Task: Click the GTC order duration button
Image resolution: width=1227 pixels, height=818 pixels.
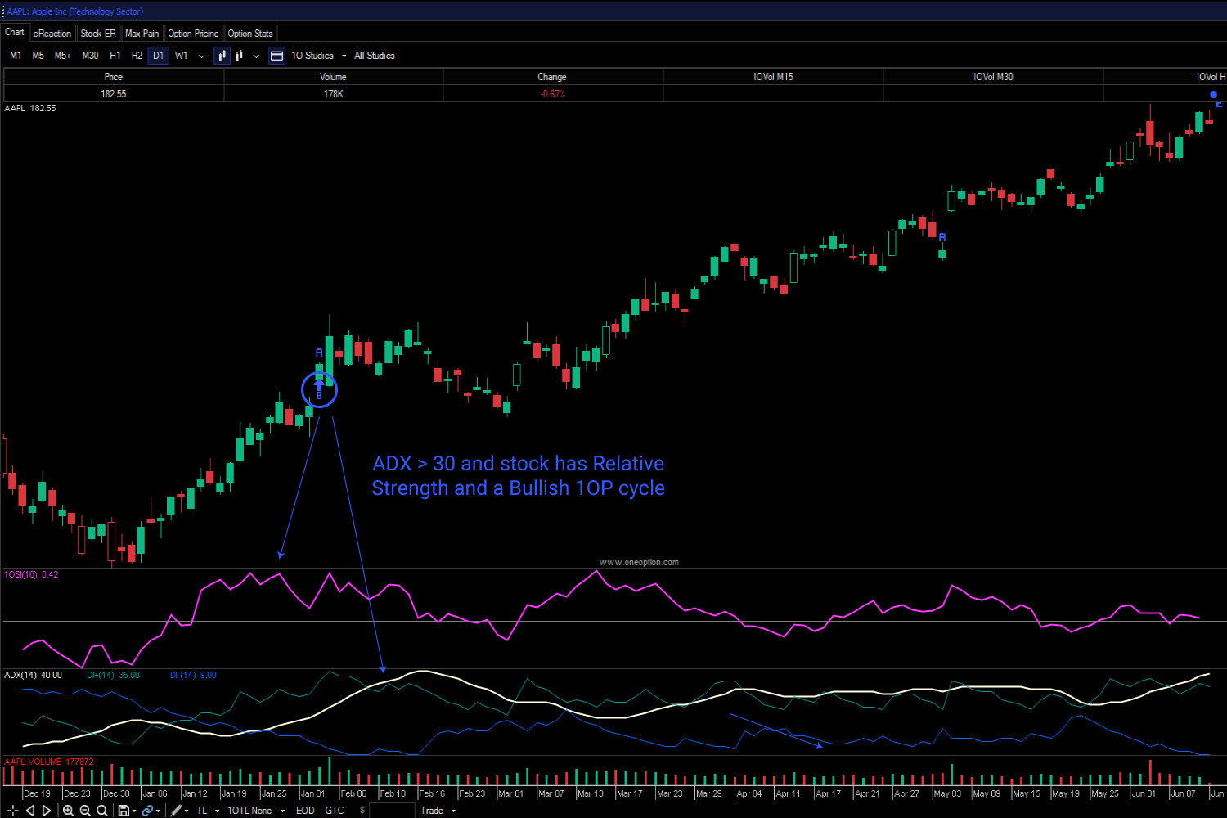Action: click(x=335, y=810)
